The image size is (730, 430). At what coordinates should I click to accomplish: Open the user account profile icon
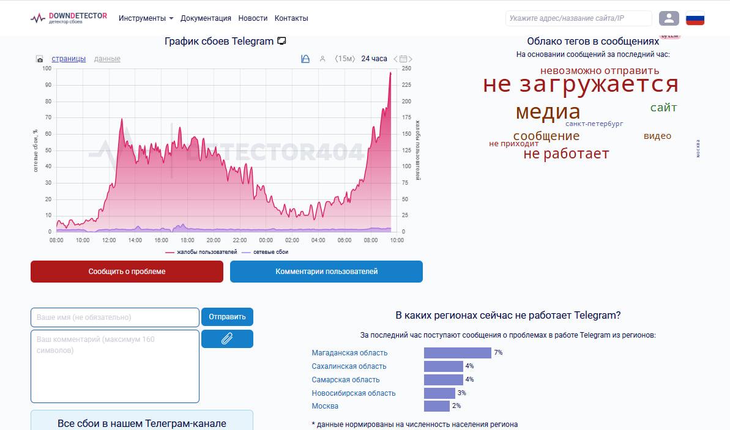point(669,18)
